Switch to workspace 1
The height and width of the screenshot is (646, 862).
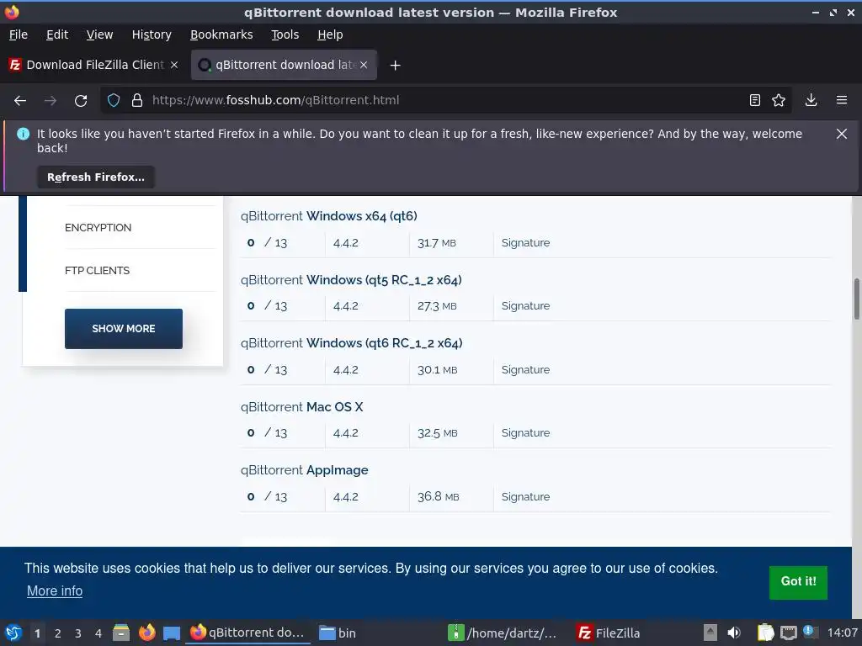click(37, 633)
